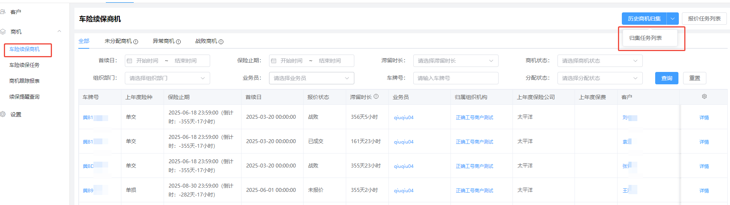Open table column settings gear icon
The height and width of the screenshot is (205, 730).
click(x=704, y=96)
